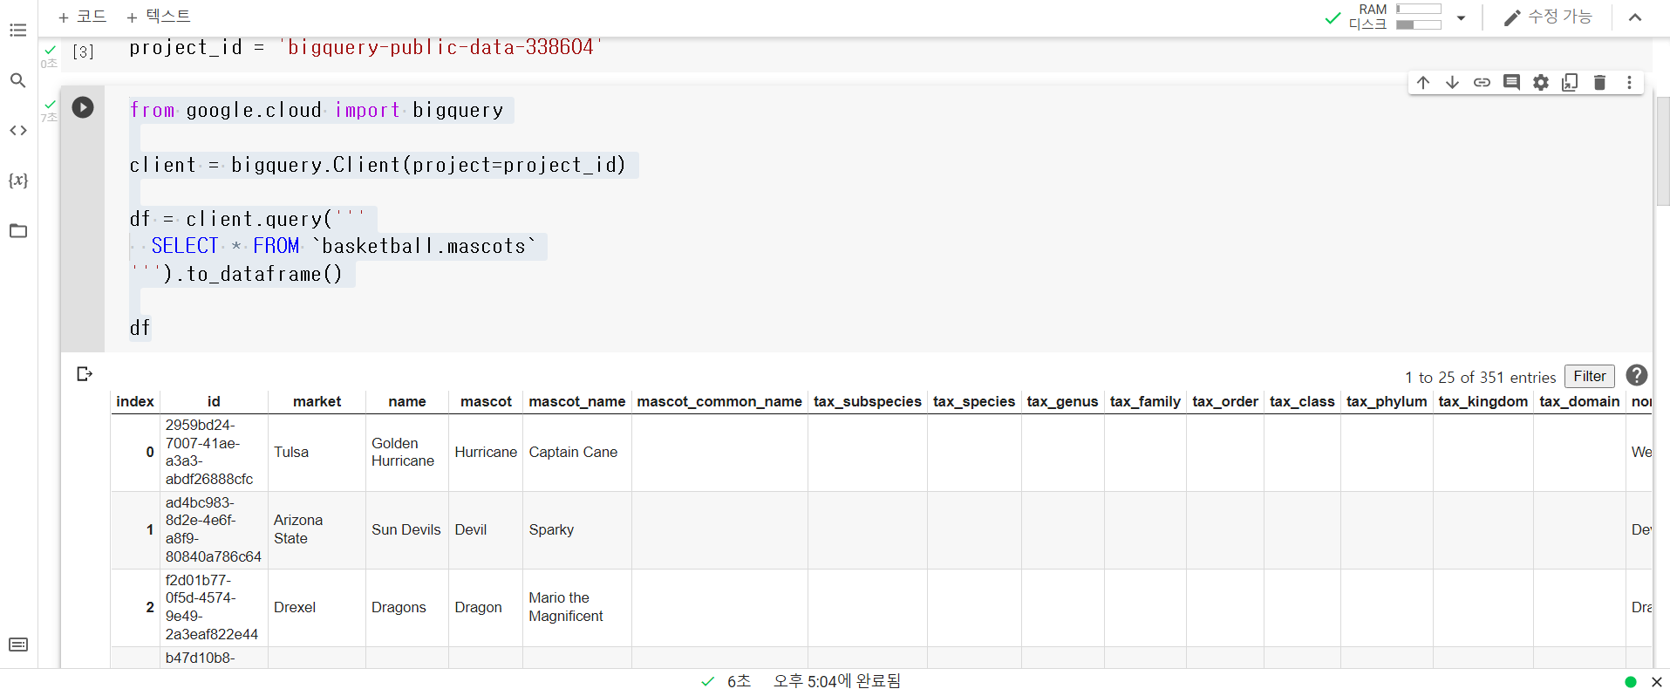Select the Sun Devils name cell
Image resolution: width=1670 pixels, height=689 pixels.
[x=407, y=529]
